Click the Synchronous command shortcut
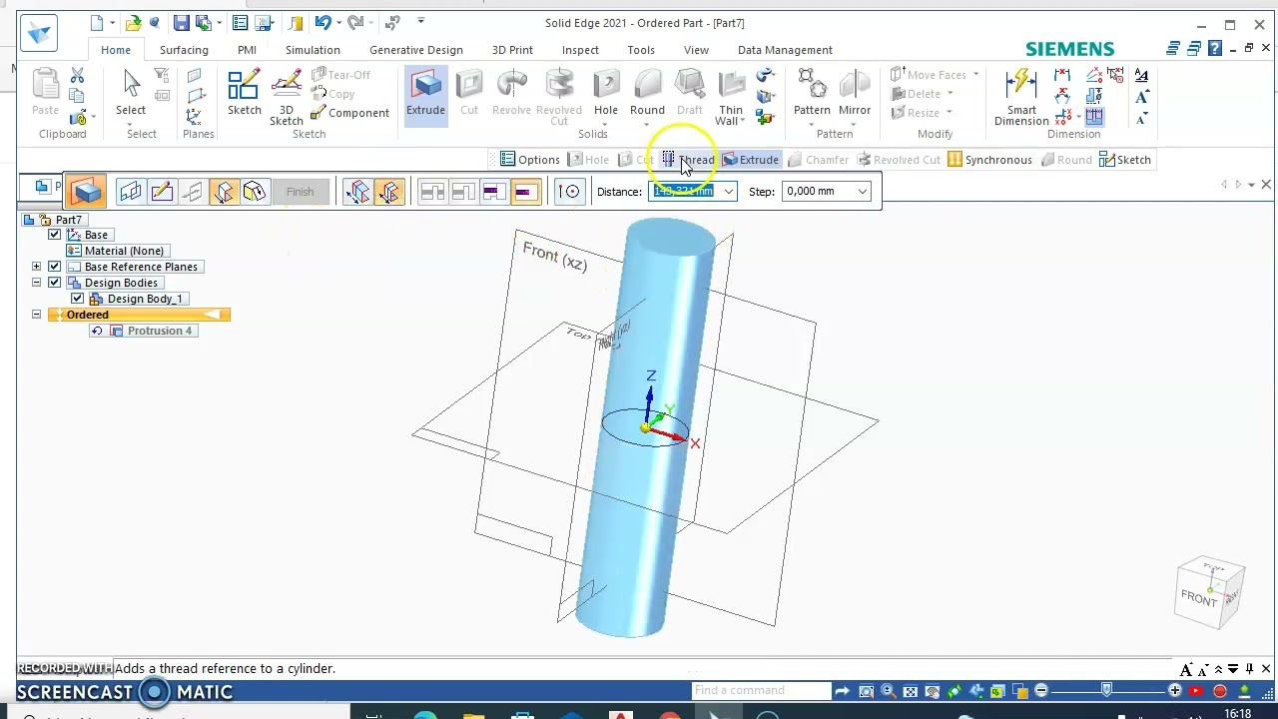 (x=989, y=160)
